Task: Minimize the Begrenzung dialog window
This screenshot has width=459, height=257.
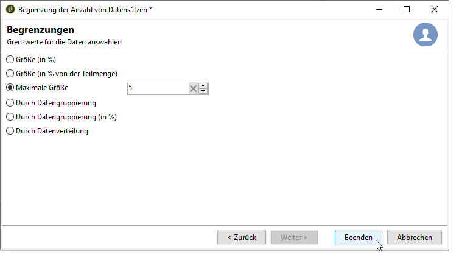Action: click(x=379, y=9)
